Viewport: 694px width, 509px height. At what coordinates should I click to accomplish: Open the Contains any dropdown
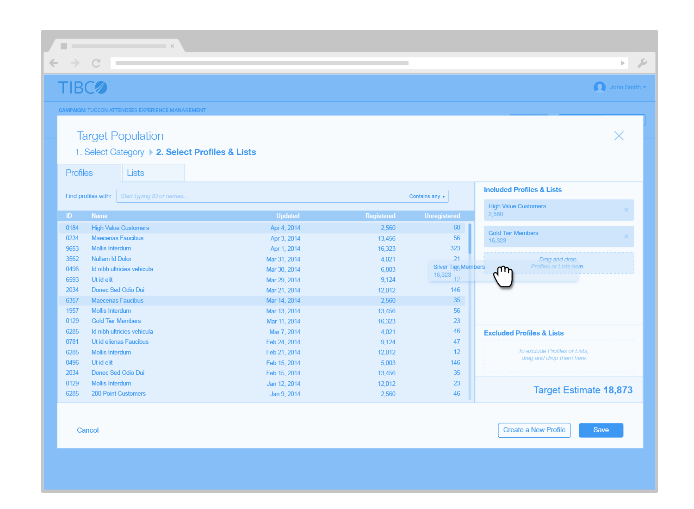[x=427, y=196]
